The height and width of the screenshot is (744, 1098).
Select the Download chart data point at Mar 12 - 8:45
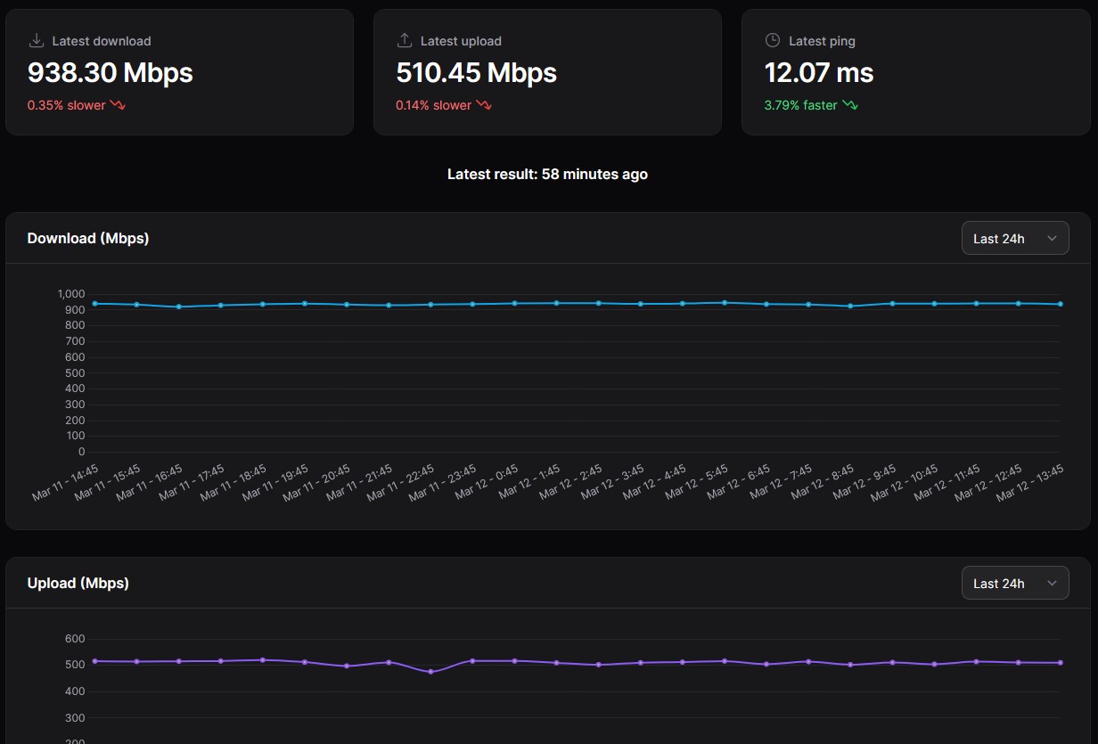(x=850, y=307)
